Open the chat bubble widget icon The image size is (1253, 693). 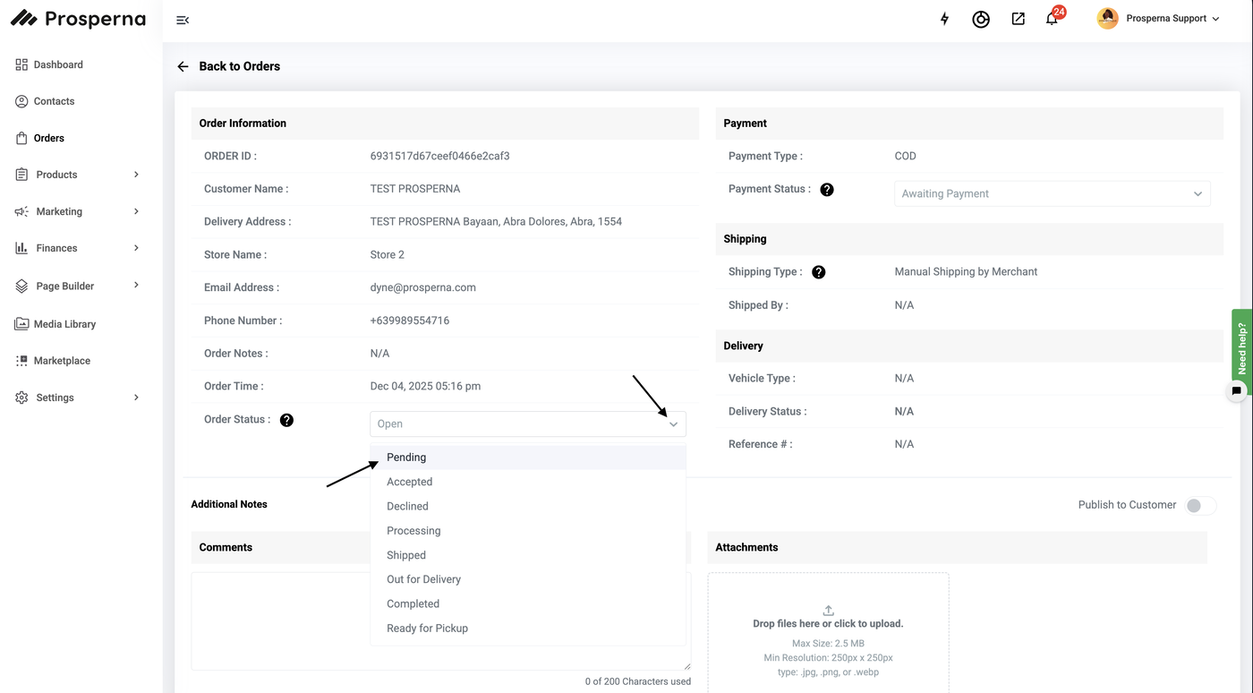pos(1237,391)
